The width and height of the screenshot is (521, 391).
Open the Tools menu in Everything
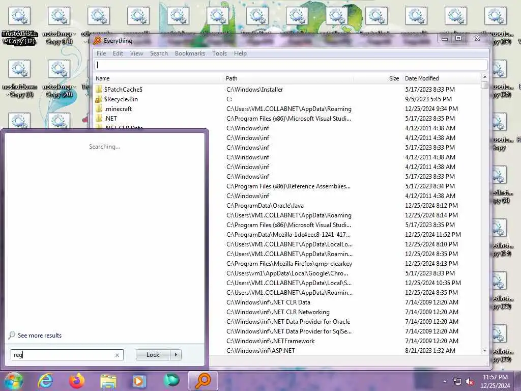[219, 53]
